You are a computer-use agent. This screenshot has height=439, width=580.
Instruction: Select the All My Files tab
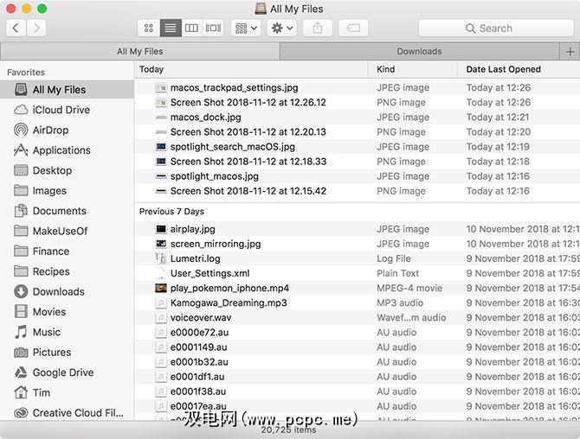[139, 52]
